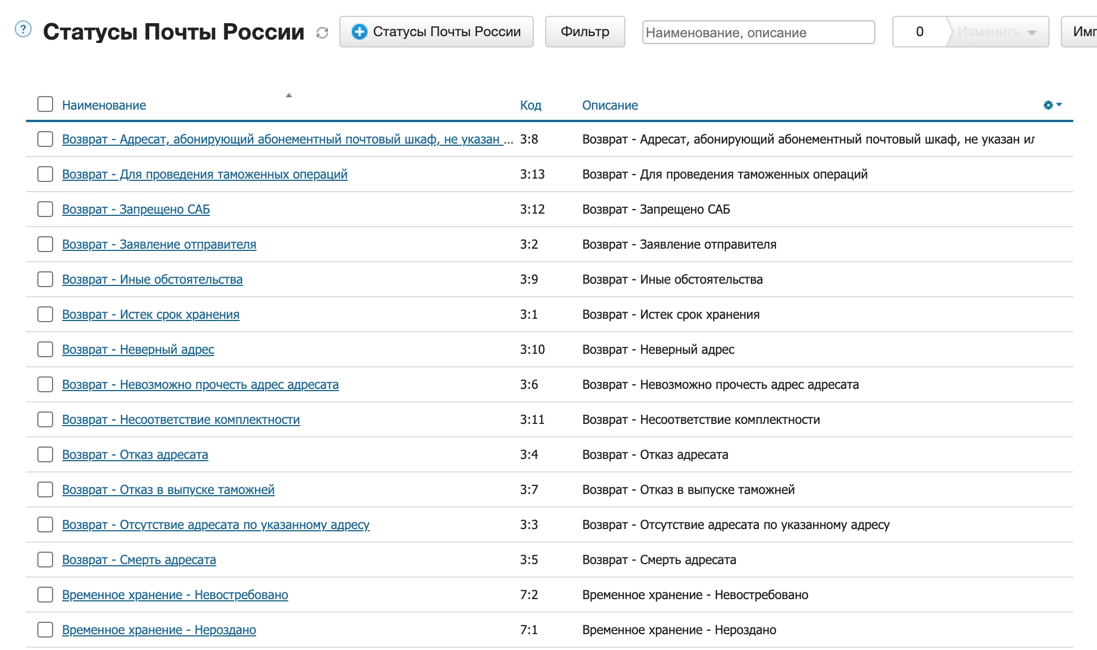The height and width of the screenshot is (650, 1097).
Task: Check the Возврат - Запрещено САБ row
Action: coord(45,209)
